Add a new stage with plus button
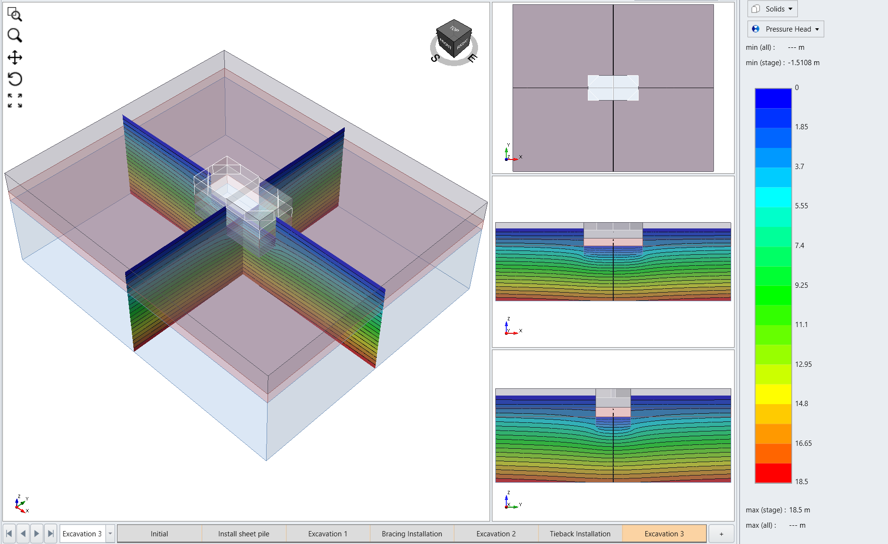This screenshot has height=544, width=888. tap(721, 533)
